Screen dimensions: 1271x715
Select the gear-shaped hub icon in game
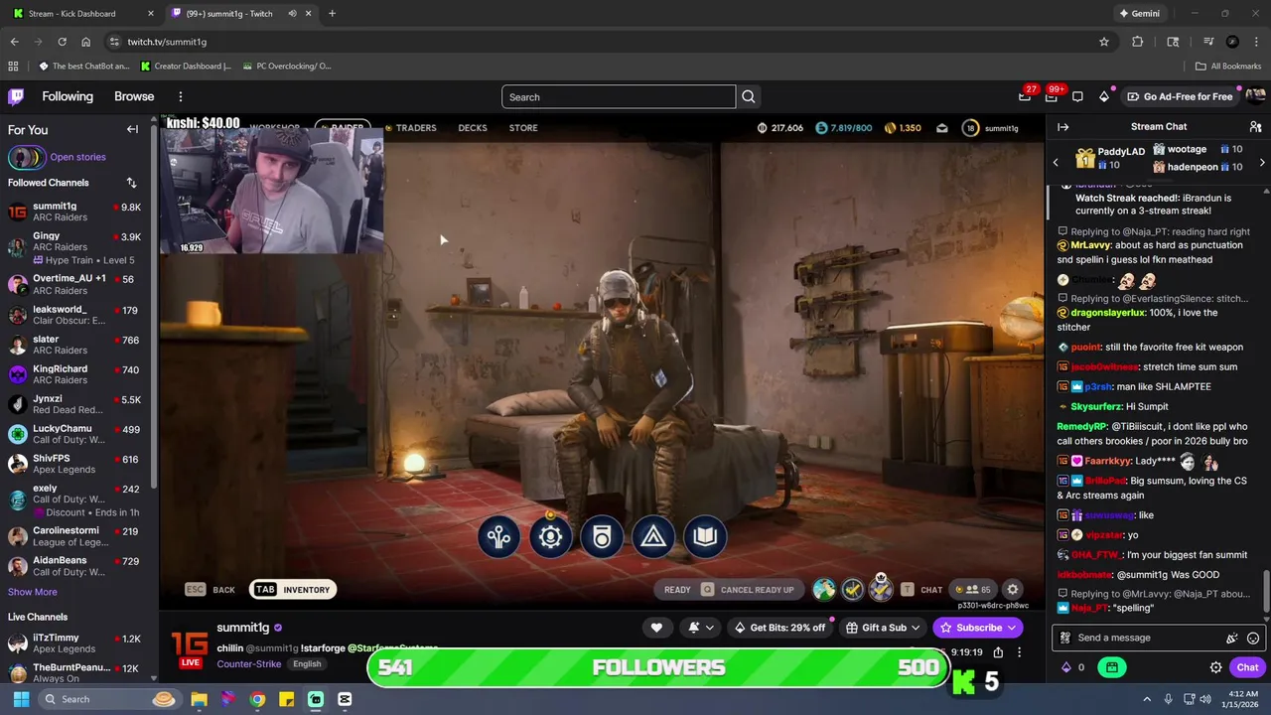click(x=550, y=537)
